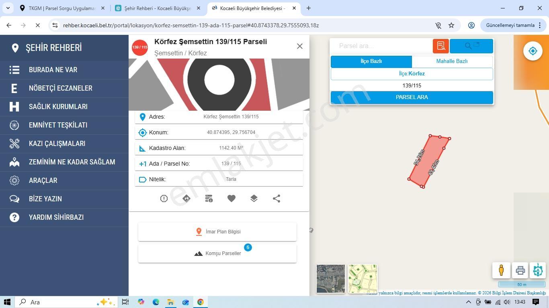549x308 pixels.
Task: Open Komşu Parseller button
Action: point(217,253)
